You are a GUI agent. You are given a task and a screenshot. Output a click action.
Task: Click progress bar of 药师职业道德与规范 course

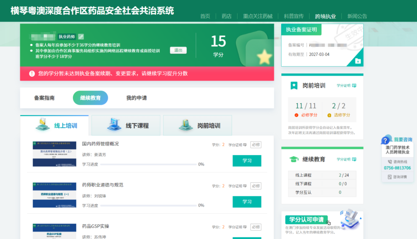coord(149,205)
